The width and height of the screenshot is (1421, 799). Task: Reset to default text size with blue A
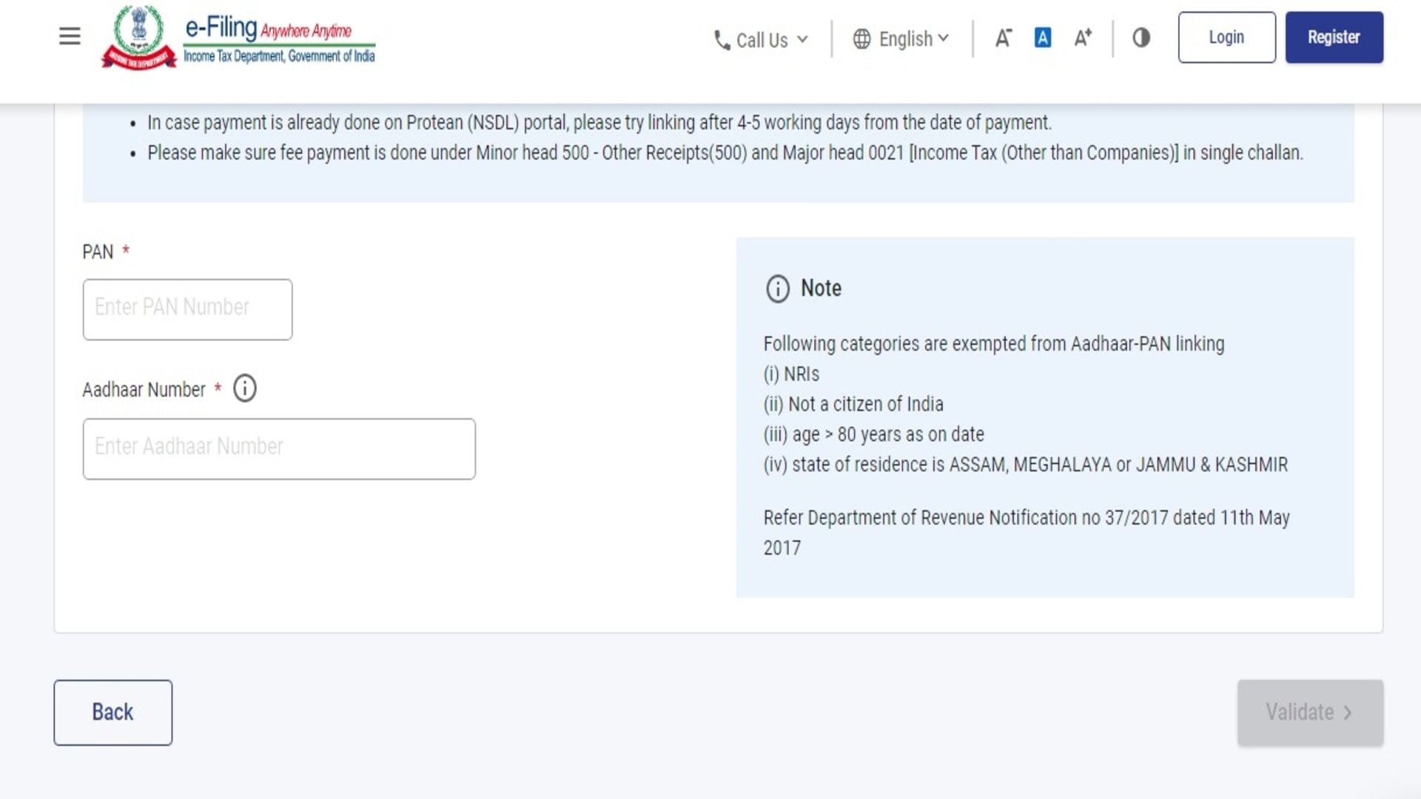point(1042,38)
